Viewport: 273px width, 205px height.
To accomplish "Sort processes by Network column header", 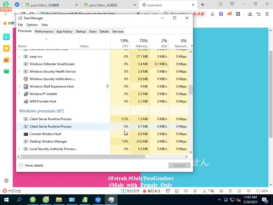I will pos(179,43).
